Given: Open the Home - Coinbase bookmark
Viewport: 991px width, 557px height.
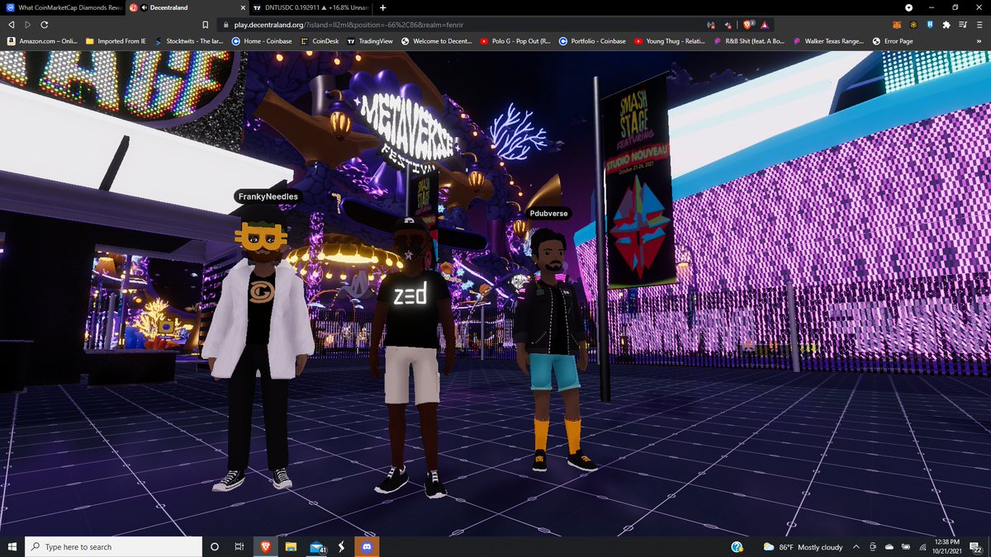Looking at the screenshot, I should tap(263, 40).
